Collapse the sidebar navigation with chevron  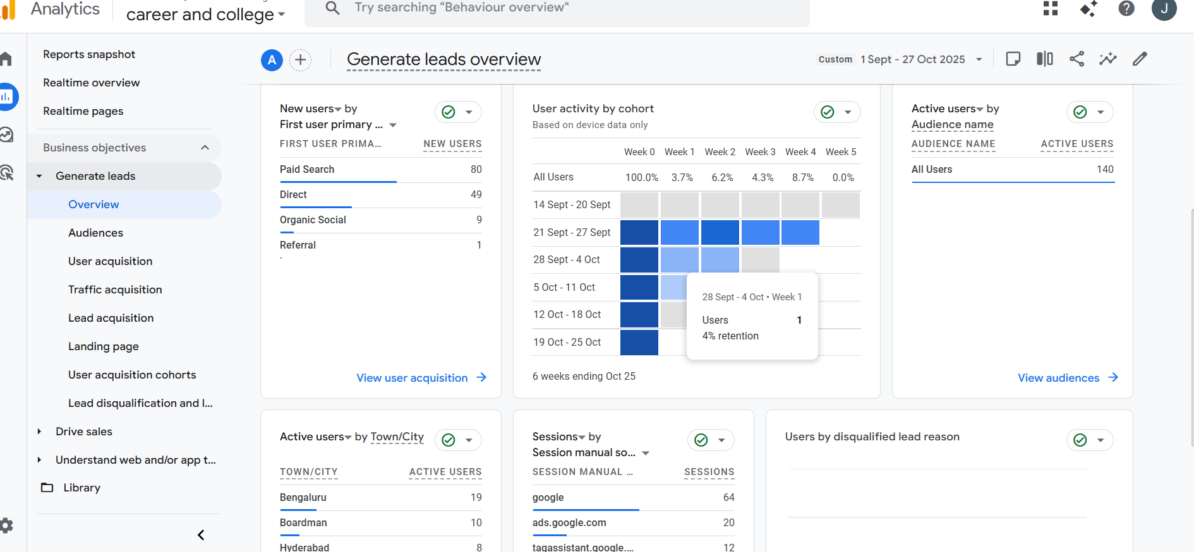pos(201,535)
